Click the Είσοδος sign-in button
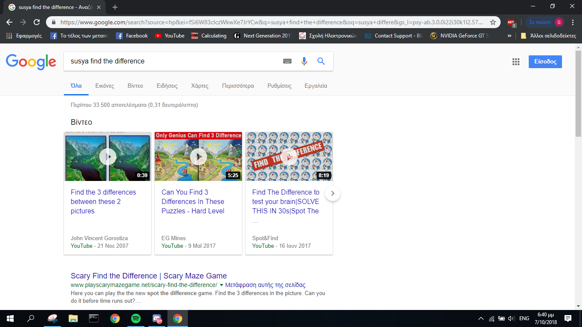The height and width of the screenshot is (327, 582). pyautogui.click(x=545, y=61)
